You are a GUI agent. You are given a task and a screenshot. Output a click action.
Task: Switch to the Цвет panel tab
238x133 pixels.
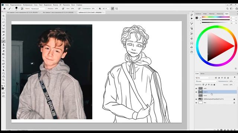point(227,14)
